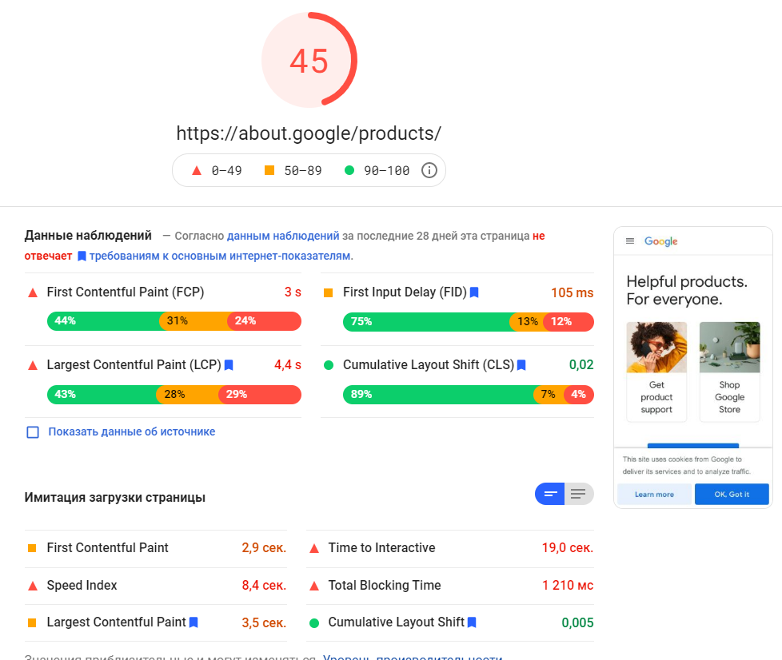Click the https://about.google/products/ URL text
The image size is (782, 660).
[x=309, y=133]
